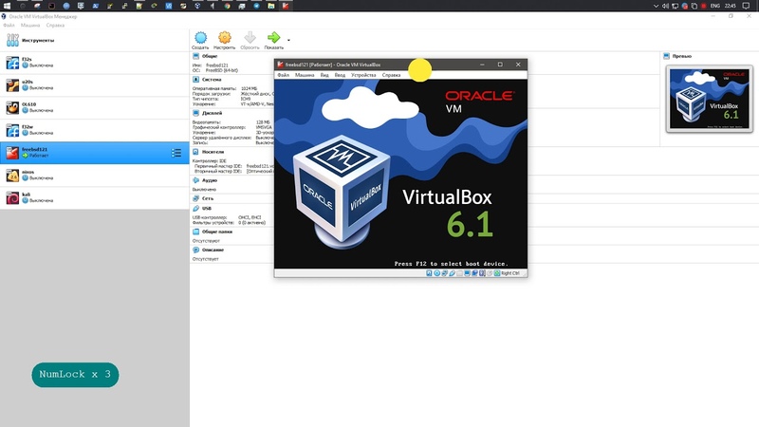Open the Справка menu in the Manager window
The height and width of the screenshot is (427, 759).
coord(55,26)
